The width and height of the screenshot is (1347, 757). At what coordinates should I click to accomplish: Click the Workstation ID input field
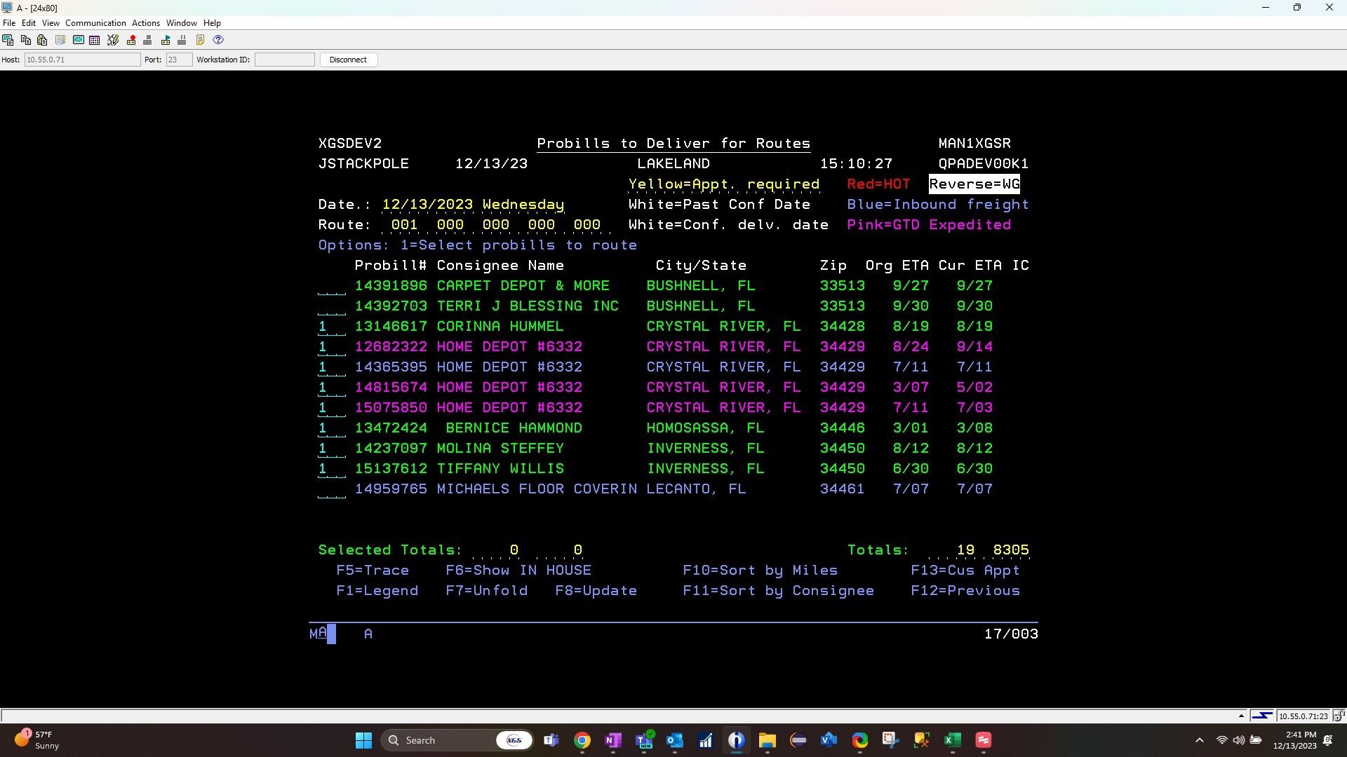284,60
